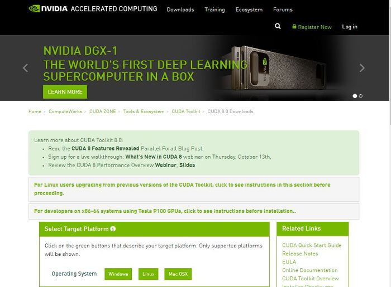Click the NVIDIA logo in header
Screen dimensions: 391x287
click(48, 9)
